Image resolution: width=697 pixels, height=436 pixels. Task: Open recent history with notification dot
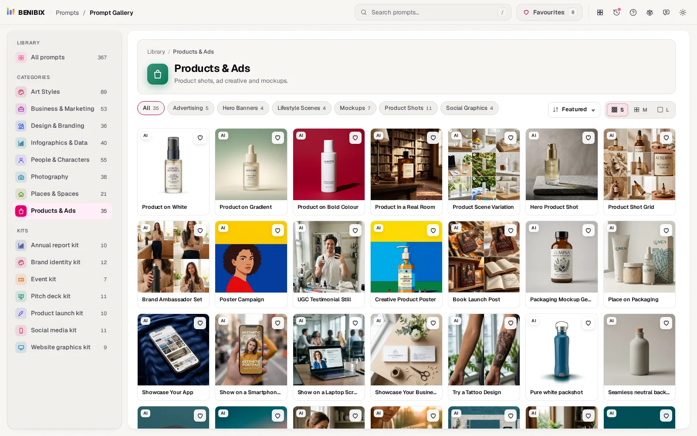[616, 12]
